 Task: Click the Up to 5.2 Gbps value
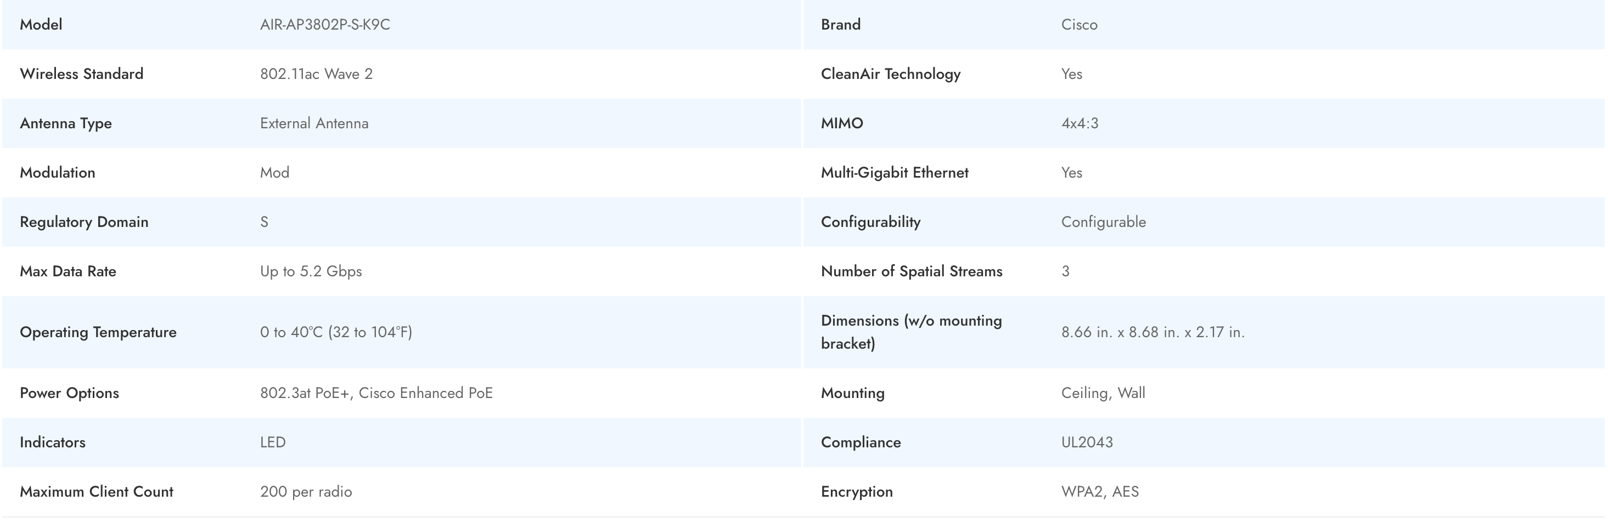click(311, 270)
